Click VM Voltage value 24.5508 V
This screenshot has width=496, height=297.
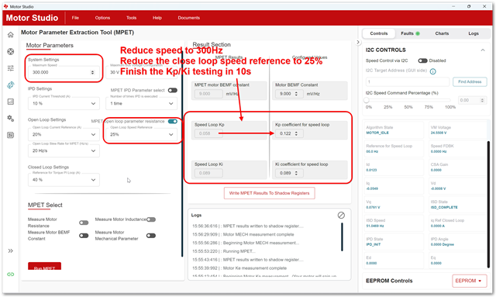pos(439,133)
